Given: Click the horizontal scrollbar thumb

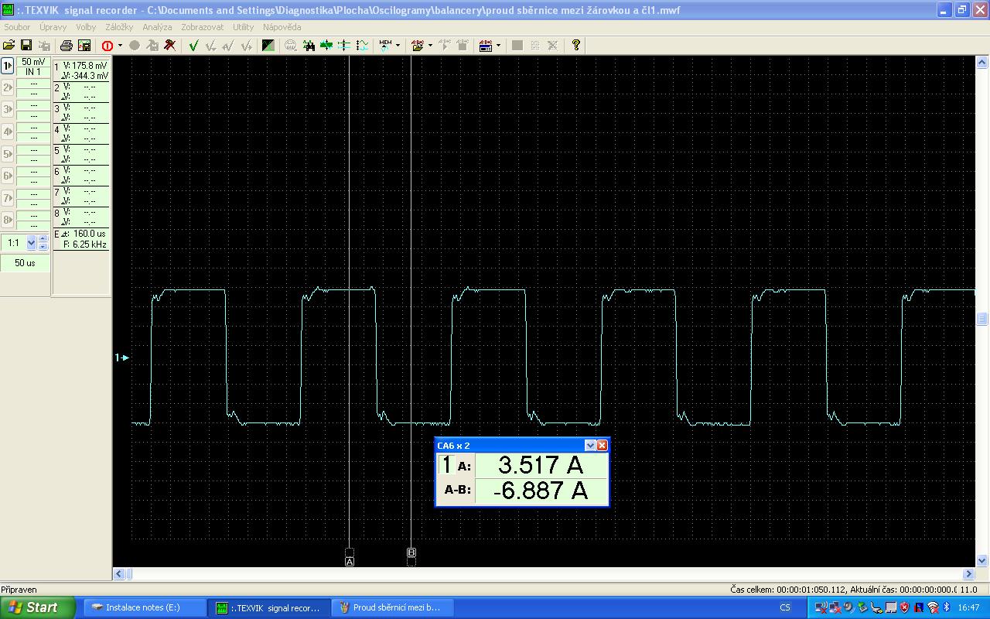Looking at the screenshot, I should [x=129, y=574].
